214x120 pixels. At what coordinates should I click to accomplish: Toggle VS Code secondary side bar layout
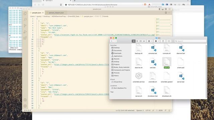[x=166, y=9]
